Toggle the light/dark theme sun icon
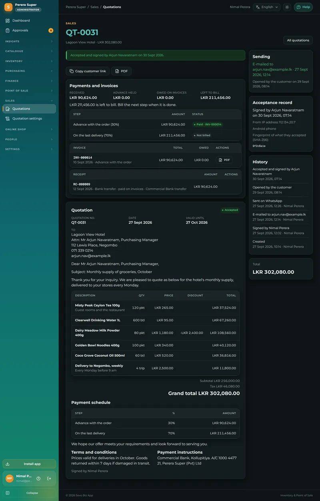The image size is (320, 501). (287, 7)
